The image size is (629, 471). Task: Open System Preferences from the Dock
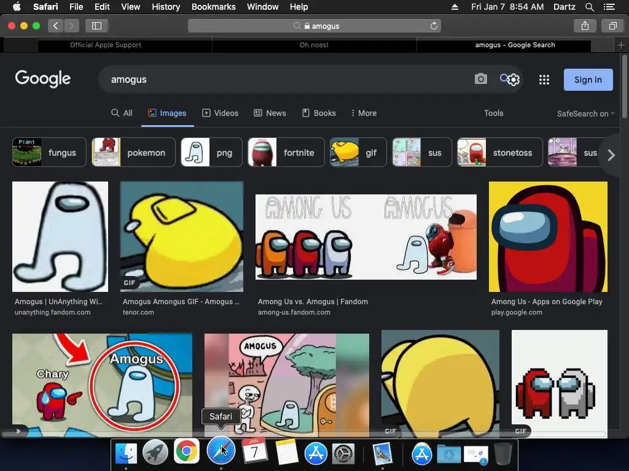pos(343,454)
